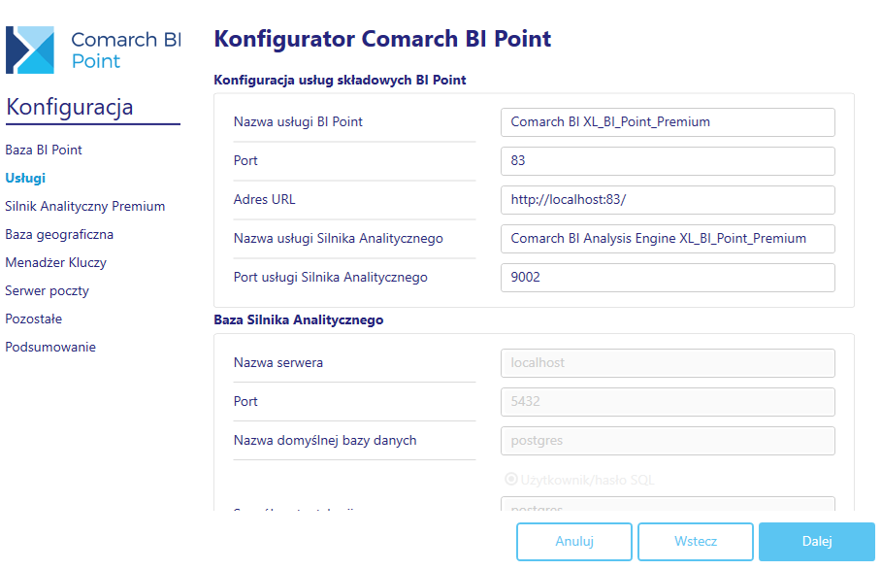Click the Konfigurator Comarch BI Point heading
Image resolution: width=881 pixels, height=570 pixels.
pyautogui.click(x=382, y=39)
